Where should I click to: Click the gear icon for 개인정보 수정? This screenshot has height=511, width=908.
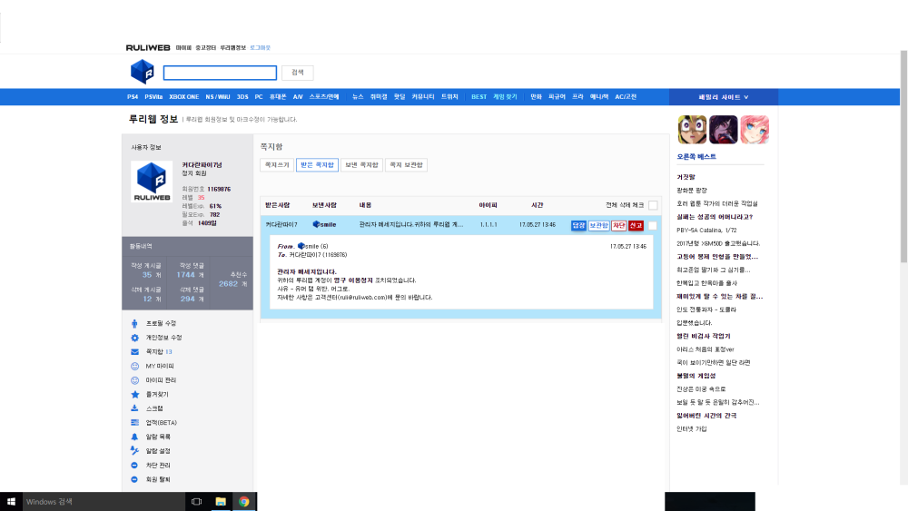tap(134, 338)
